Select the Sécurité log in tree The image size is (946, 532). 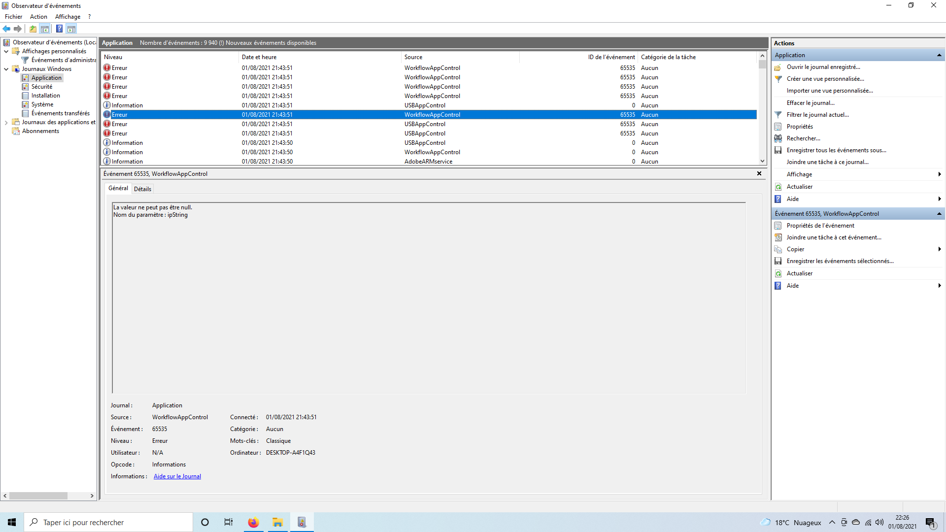(41, 87)
